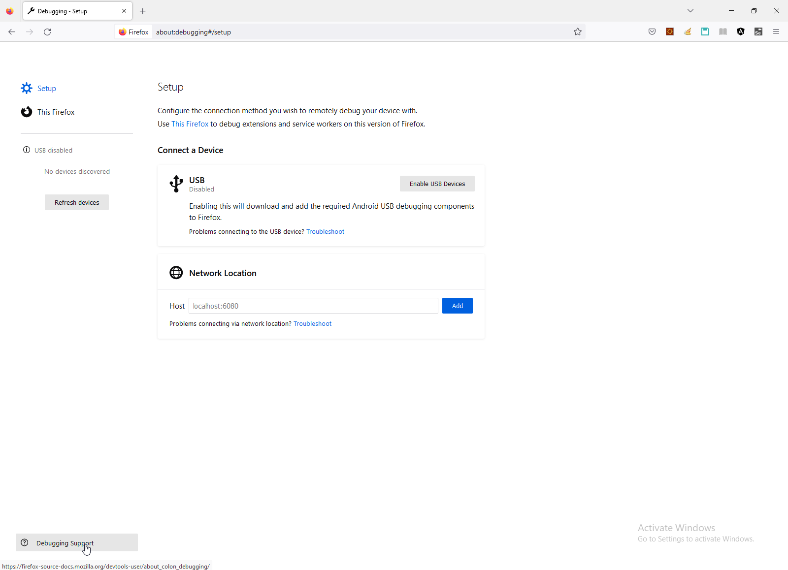Switch to the Debugging - Setup tab
Screen dimensions: 788x570
tap(74, 11)
